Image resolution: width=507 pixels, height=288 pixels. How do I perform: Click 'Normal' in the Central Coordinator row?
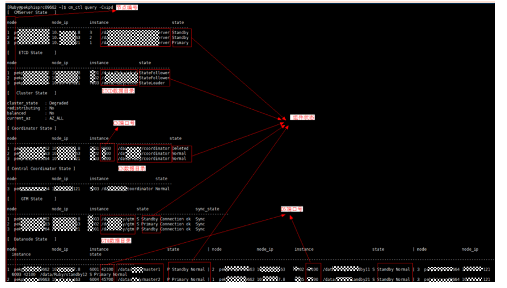coord(162,189)
